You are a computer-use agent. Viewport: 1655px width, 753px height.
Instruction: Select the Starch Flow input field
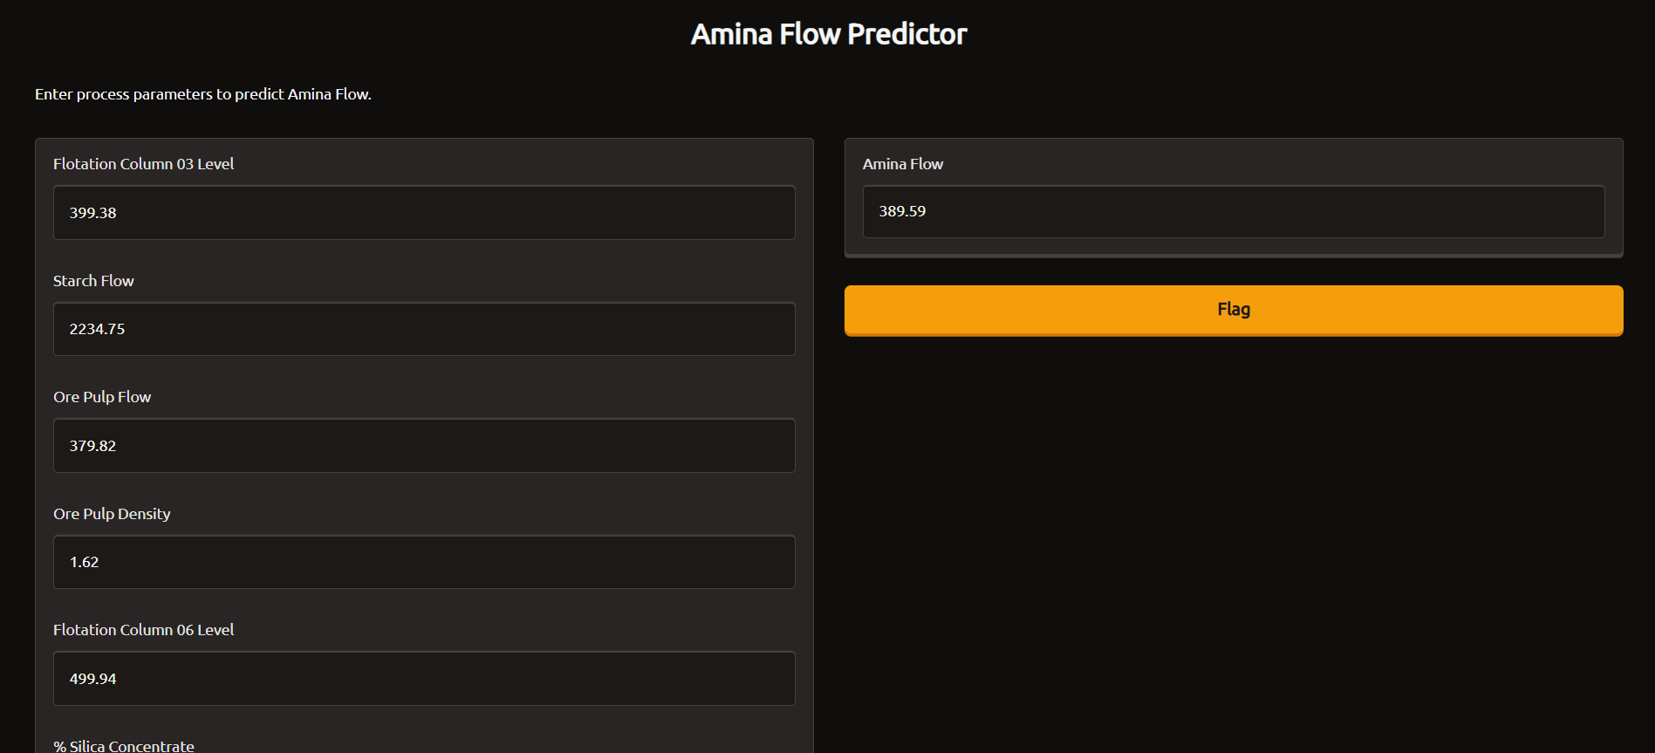tap(424, 329)
